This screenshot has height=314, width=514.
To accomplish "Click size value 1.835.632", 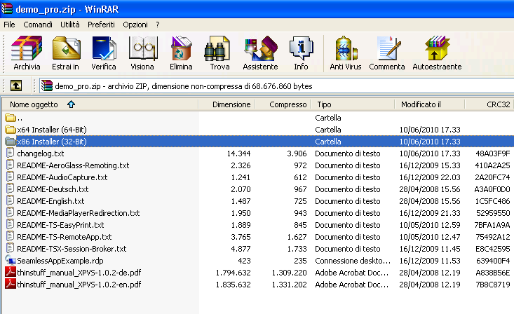I will coord(233,285).
